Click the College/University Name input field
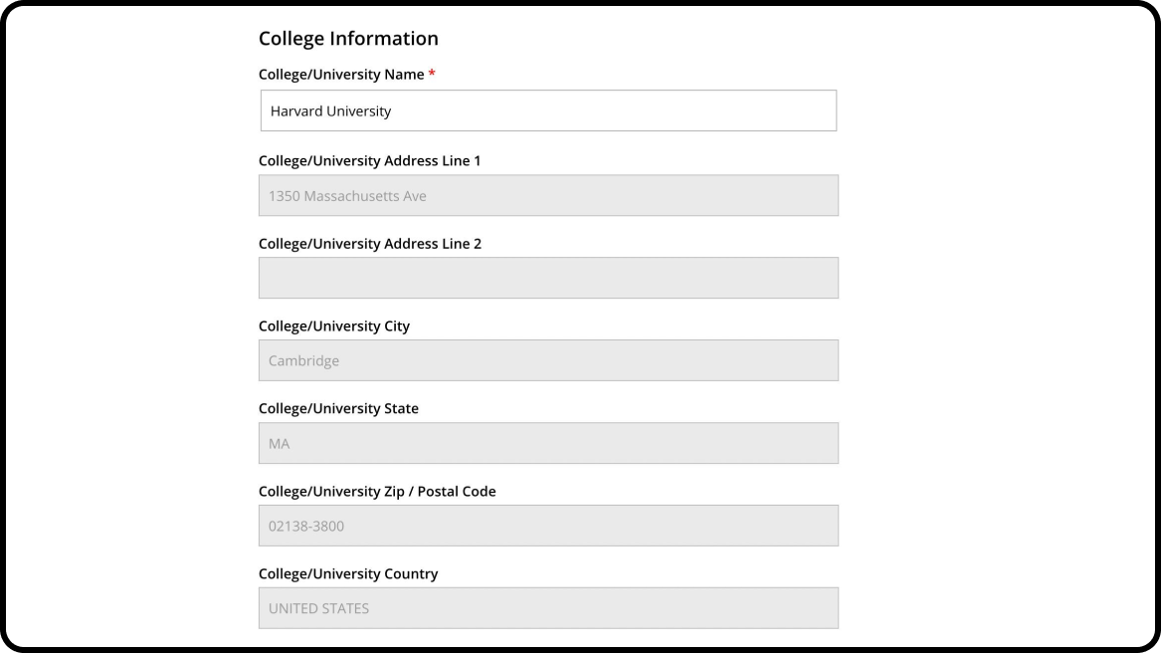Screen dimensions: 1161x653 click(x=547, y=110)
